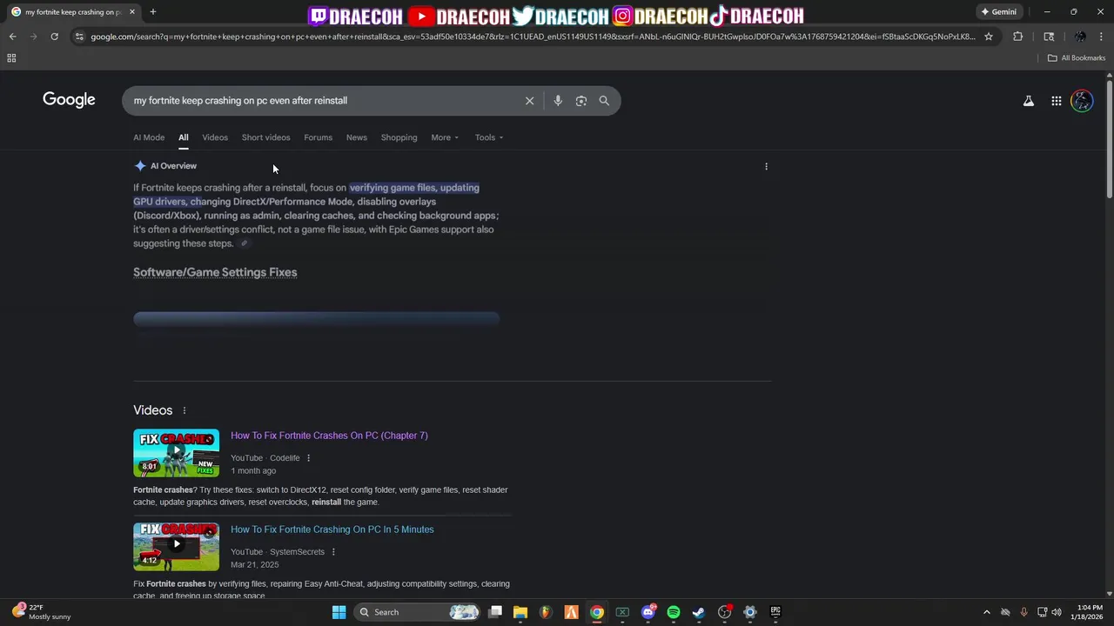Play the 8:01 Fix Crashes video thumbnail
Image resolution: width=1114 pixels, height=626 pixels.
coord(176,453)
